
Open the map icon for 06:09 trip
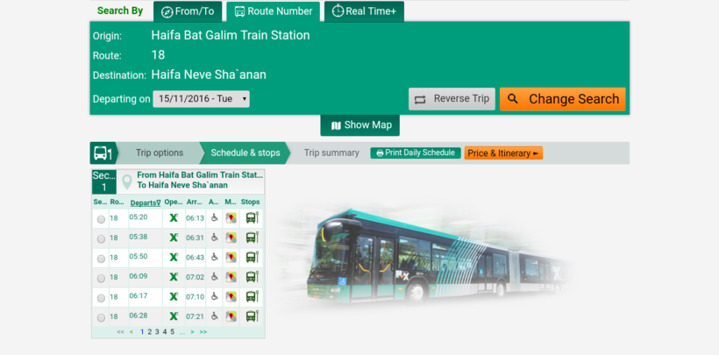point(231,278)
